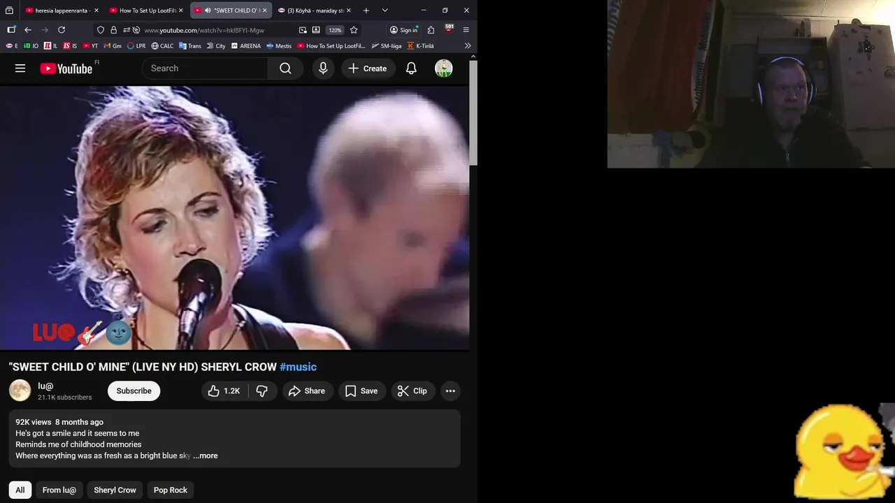The image size is (895, 503).
Task: Click the Sheryl Crow video player
Action: (x=234, y=218)
